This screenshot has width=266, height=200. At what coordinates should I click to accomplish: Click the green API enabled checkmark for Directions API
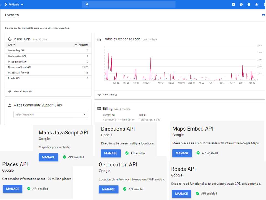pos(127,153)
